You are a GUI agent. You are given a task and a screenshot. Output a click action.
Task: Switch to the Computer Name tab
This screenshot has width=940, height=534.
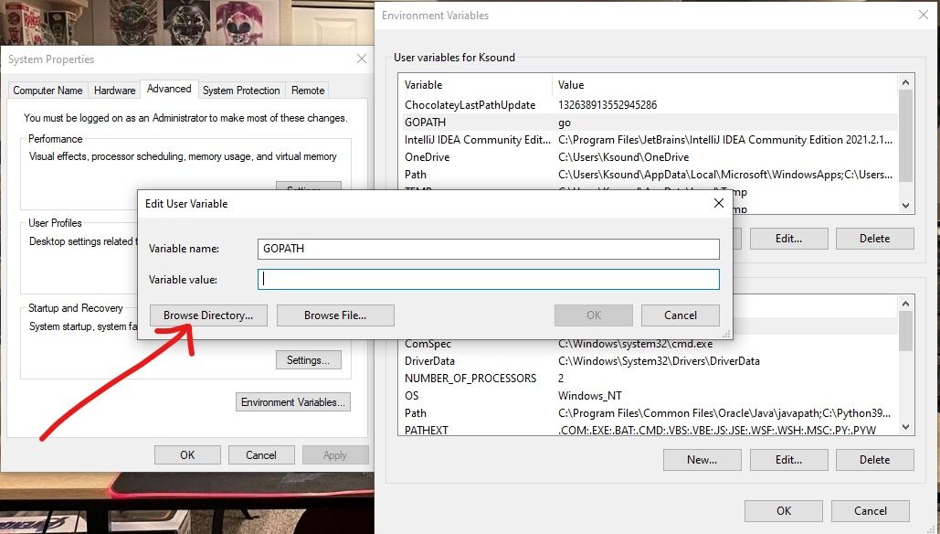pyautogui.click(x=48, y=91)
